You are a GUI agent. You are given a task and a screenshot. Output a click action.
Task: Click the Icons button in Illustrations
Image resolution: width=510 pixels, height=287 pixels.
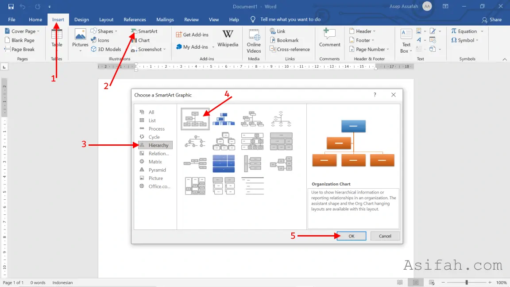coord(100,40)
